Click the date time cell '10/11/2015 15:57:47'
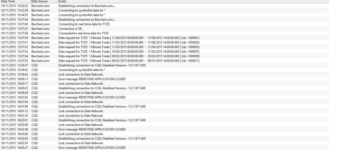Viewport: 337px width, 150px height. point(15,29)
